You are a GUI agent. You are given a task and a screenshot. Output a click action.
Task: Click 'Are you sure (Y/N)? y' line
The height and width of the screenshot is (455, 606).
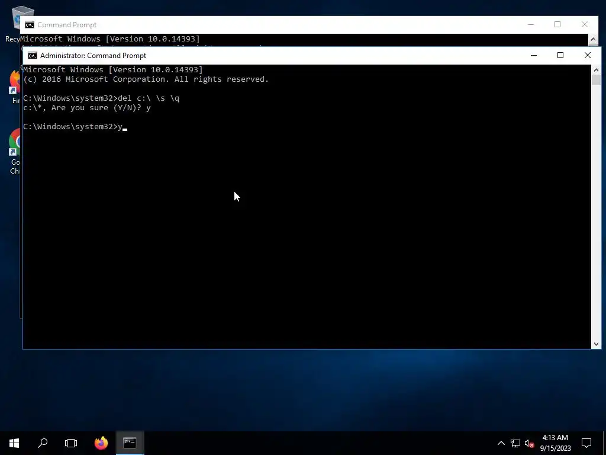[x=87, y=108]
